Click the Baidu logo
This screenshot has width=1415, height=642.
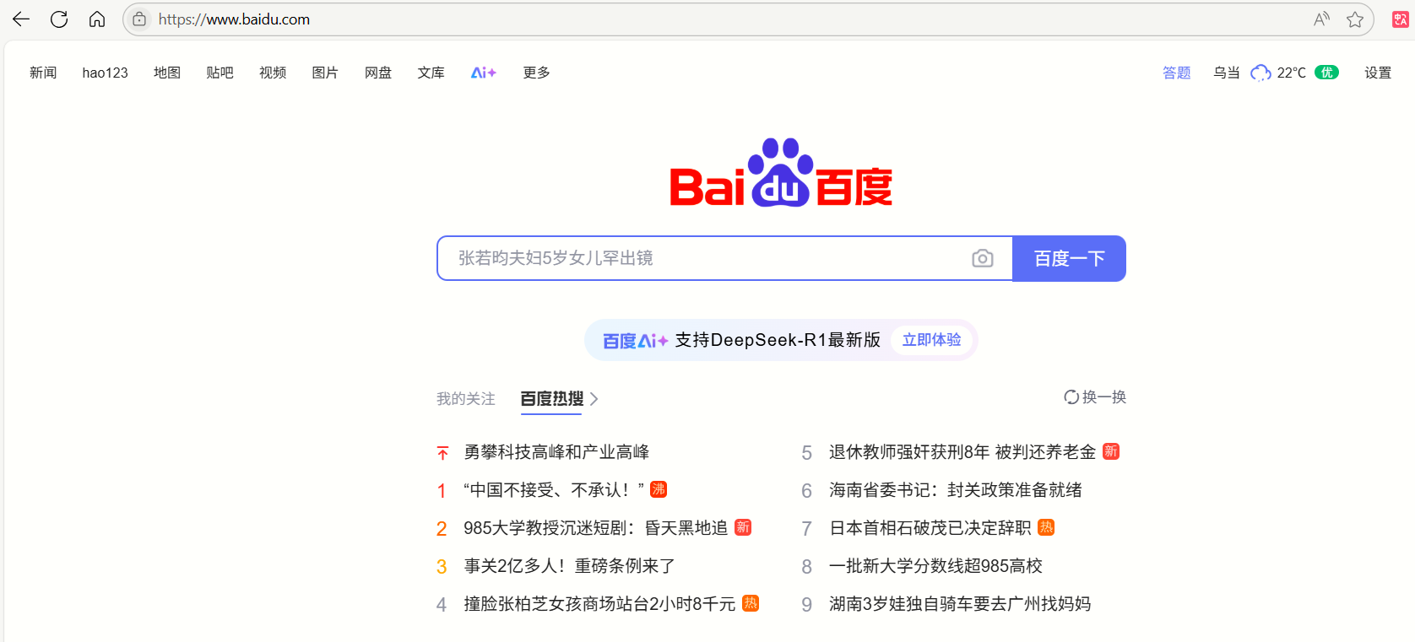pos(781,172)
